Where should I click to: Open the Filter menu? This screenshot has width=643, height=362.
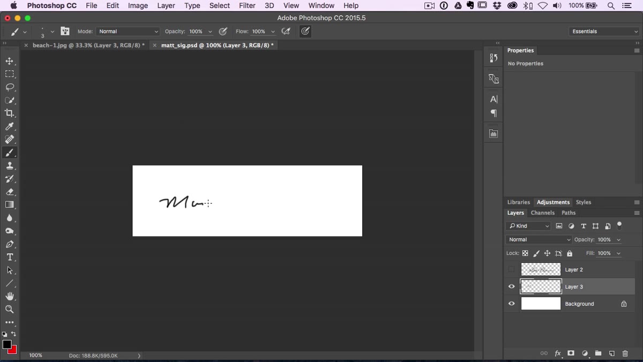pos(247,5)
